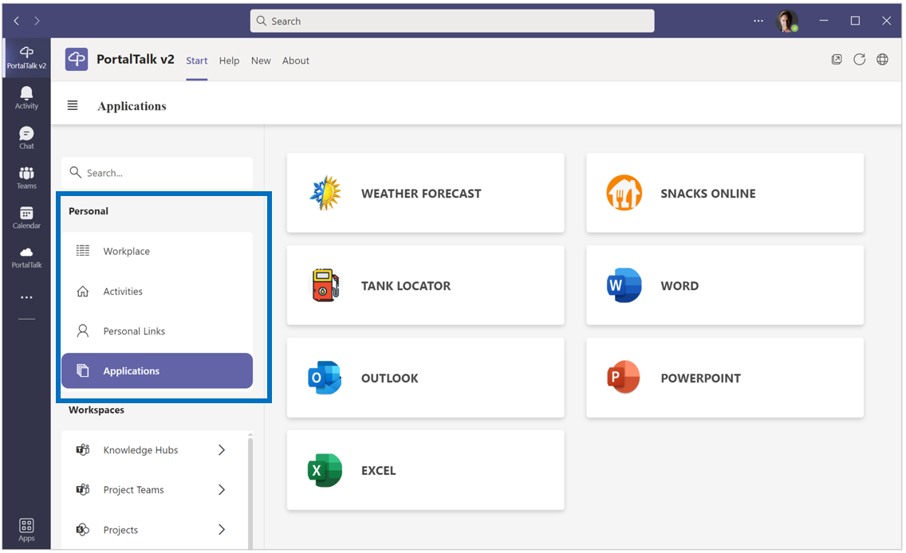906x553 pixels.
Task: Open Project Teams workspace label
Action: 133,489
